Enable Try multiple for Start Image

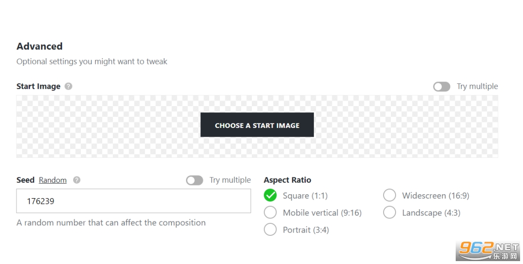(x=442, y=86)
